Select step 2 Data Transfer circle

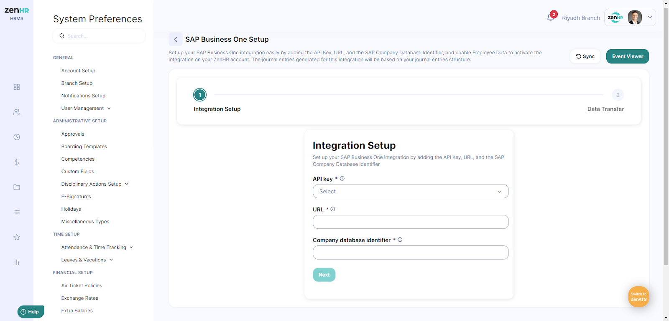[x=618, y=95]
